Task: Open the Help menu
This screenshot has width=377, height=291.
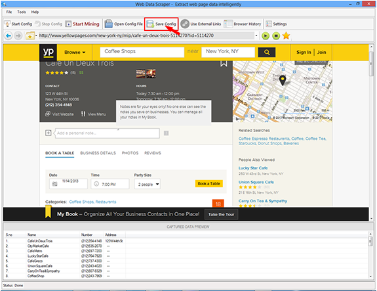Action: pyautogui.click(x=35, y=12)
